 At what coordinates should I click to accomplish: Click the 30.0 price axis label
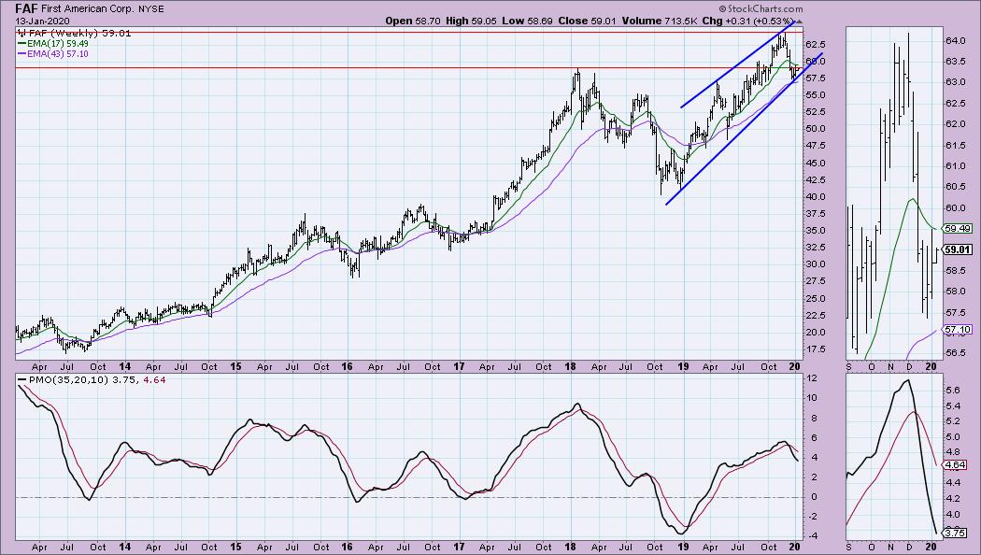(815, 264)
